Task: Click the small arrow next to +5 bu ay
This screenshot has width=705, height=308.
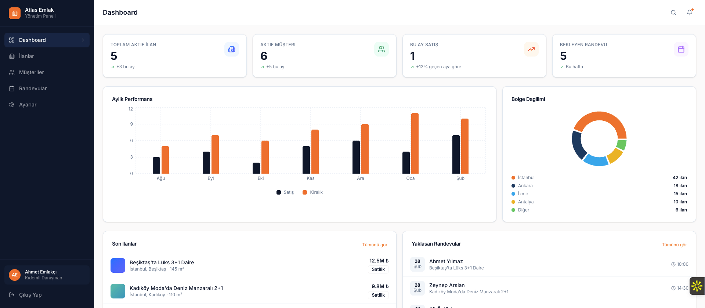Action: click(x=263, y=67)
